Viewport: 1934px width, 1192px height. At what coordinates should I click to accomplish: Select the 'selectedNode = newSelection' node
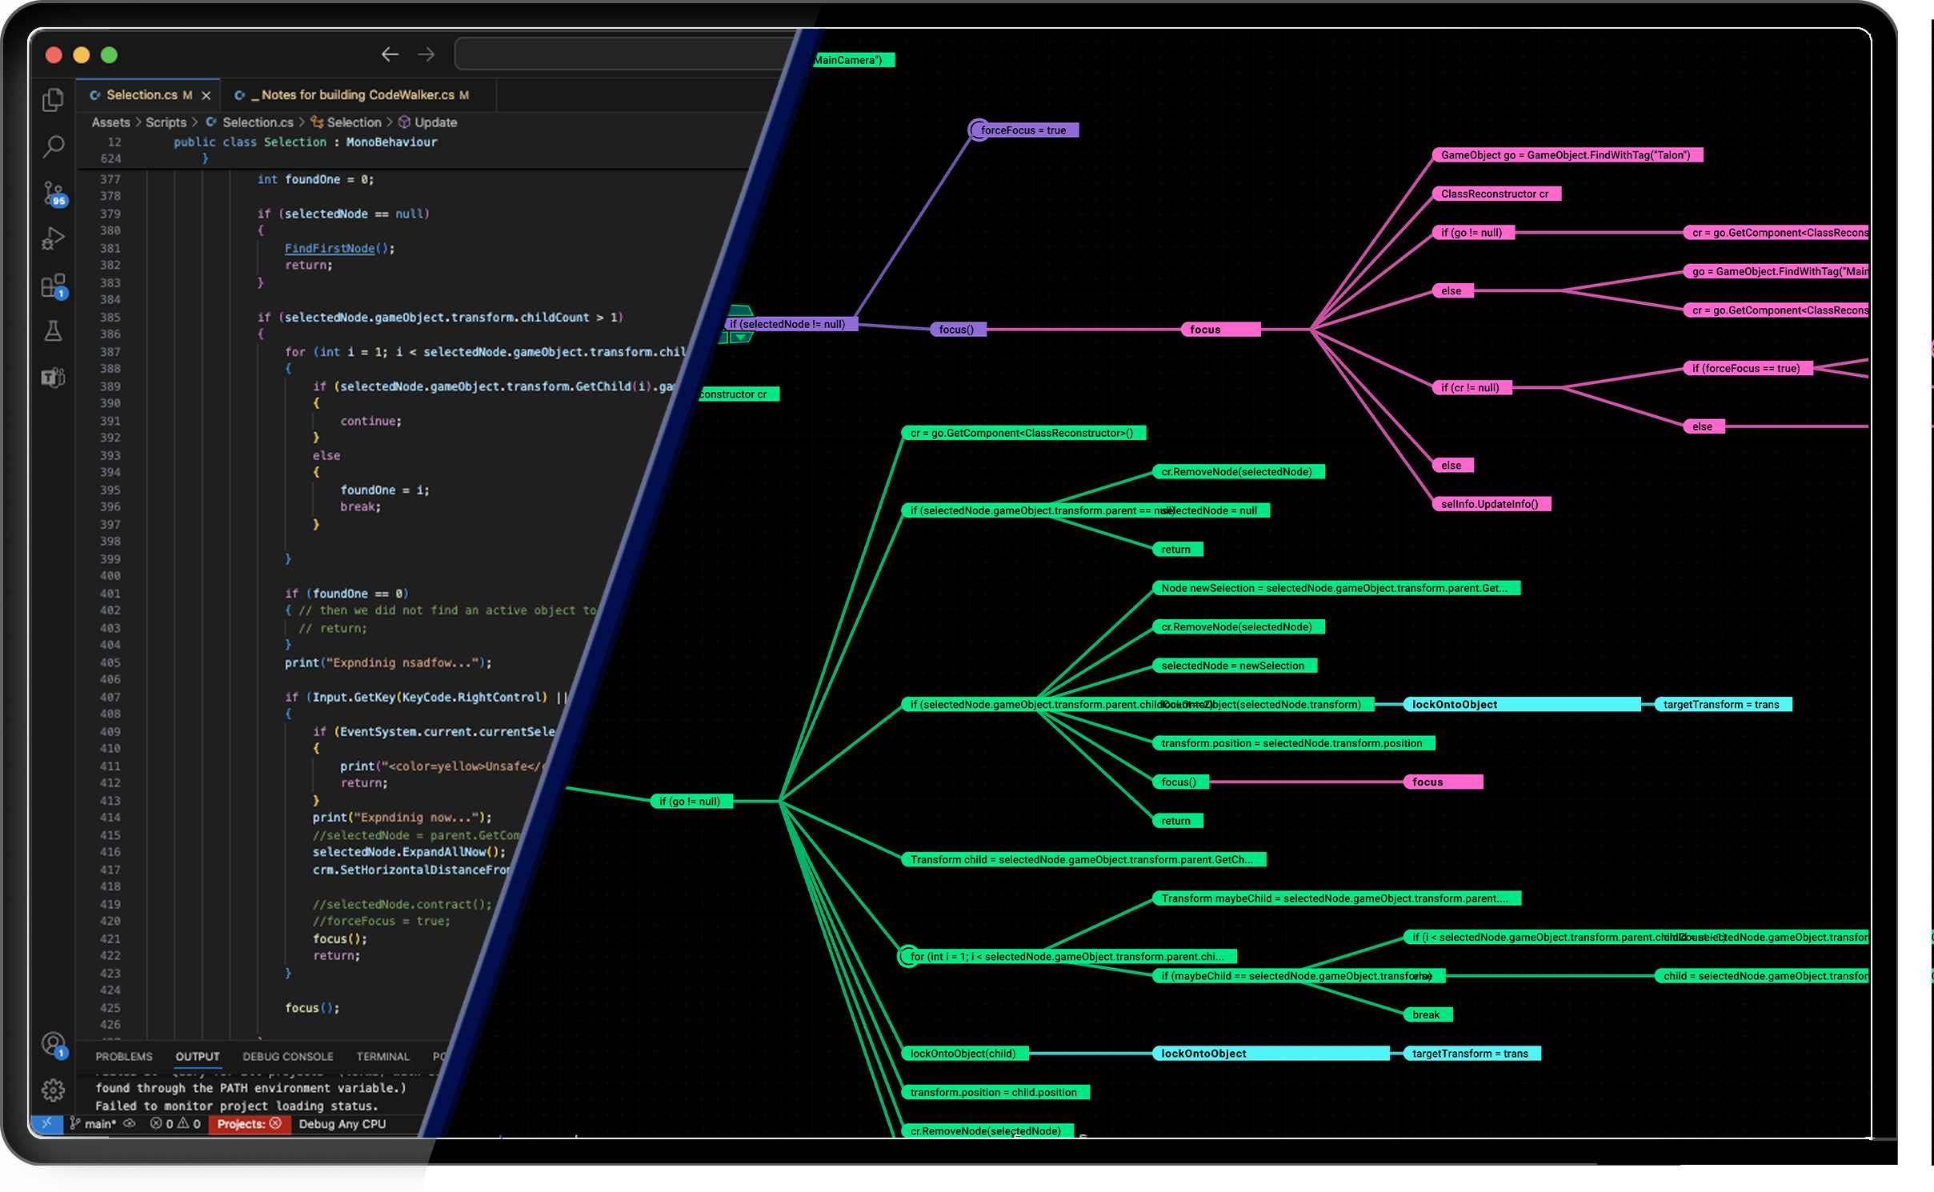1234,666
